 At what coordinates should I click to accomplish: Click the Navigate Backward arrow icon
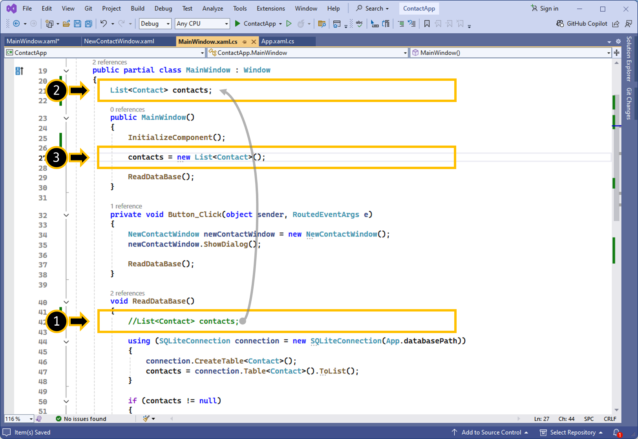[16, 24]
